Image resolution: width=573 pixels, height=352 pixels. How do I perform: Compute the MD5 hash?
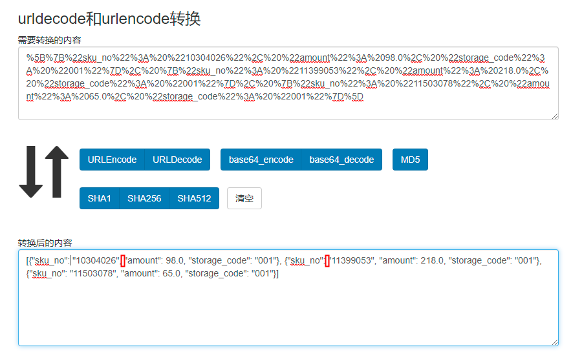point(410,160)
